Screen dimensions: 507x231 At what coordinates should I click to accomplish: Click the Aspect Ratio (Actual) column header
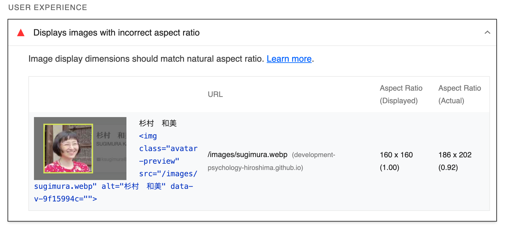pyautogui.click(x=459, y=94)
